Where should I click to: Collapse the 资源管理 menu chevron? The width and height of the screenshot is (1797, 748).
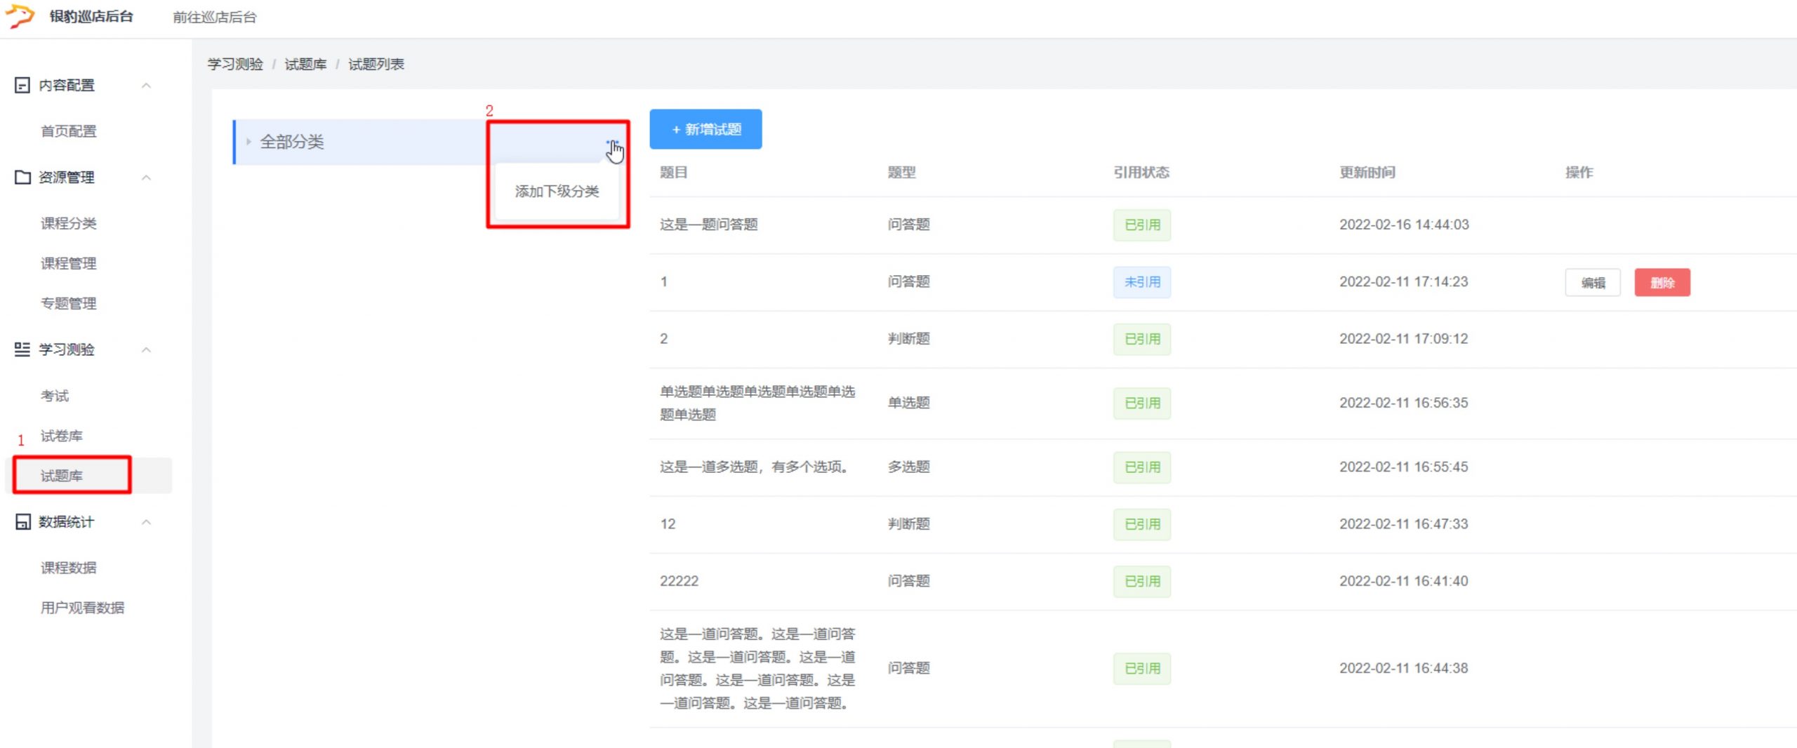click(x=146, y=178)
